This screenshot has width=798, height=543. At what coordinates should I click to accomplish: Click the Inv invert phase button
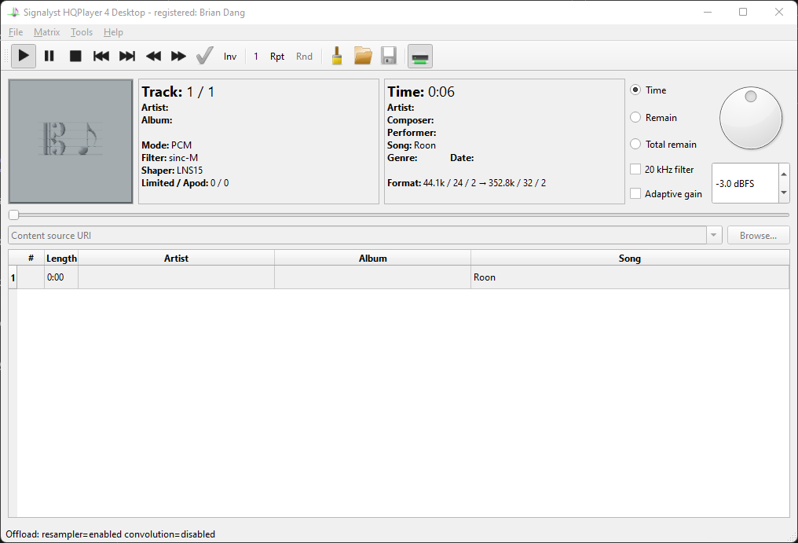point(230,57)
